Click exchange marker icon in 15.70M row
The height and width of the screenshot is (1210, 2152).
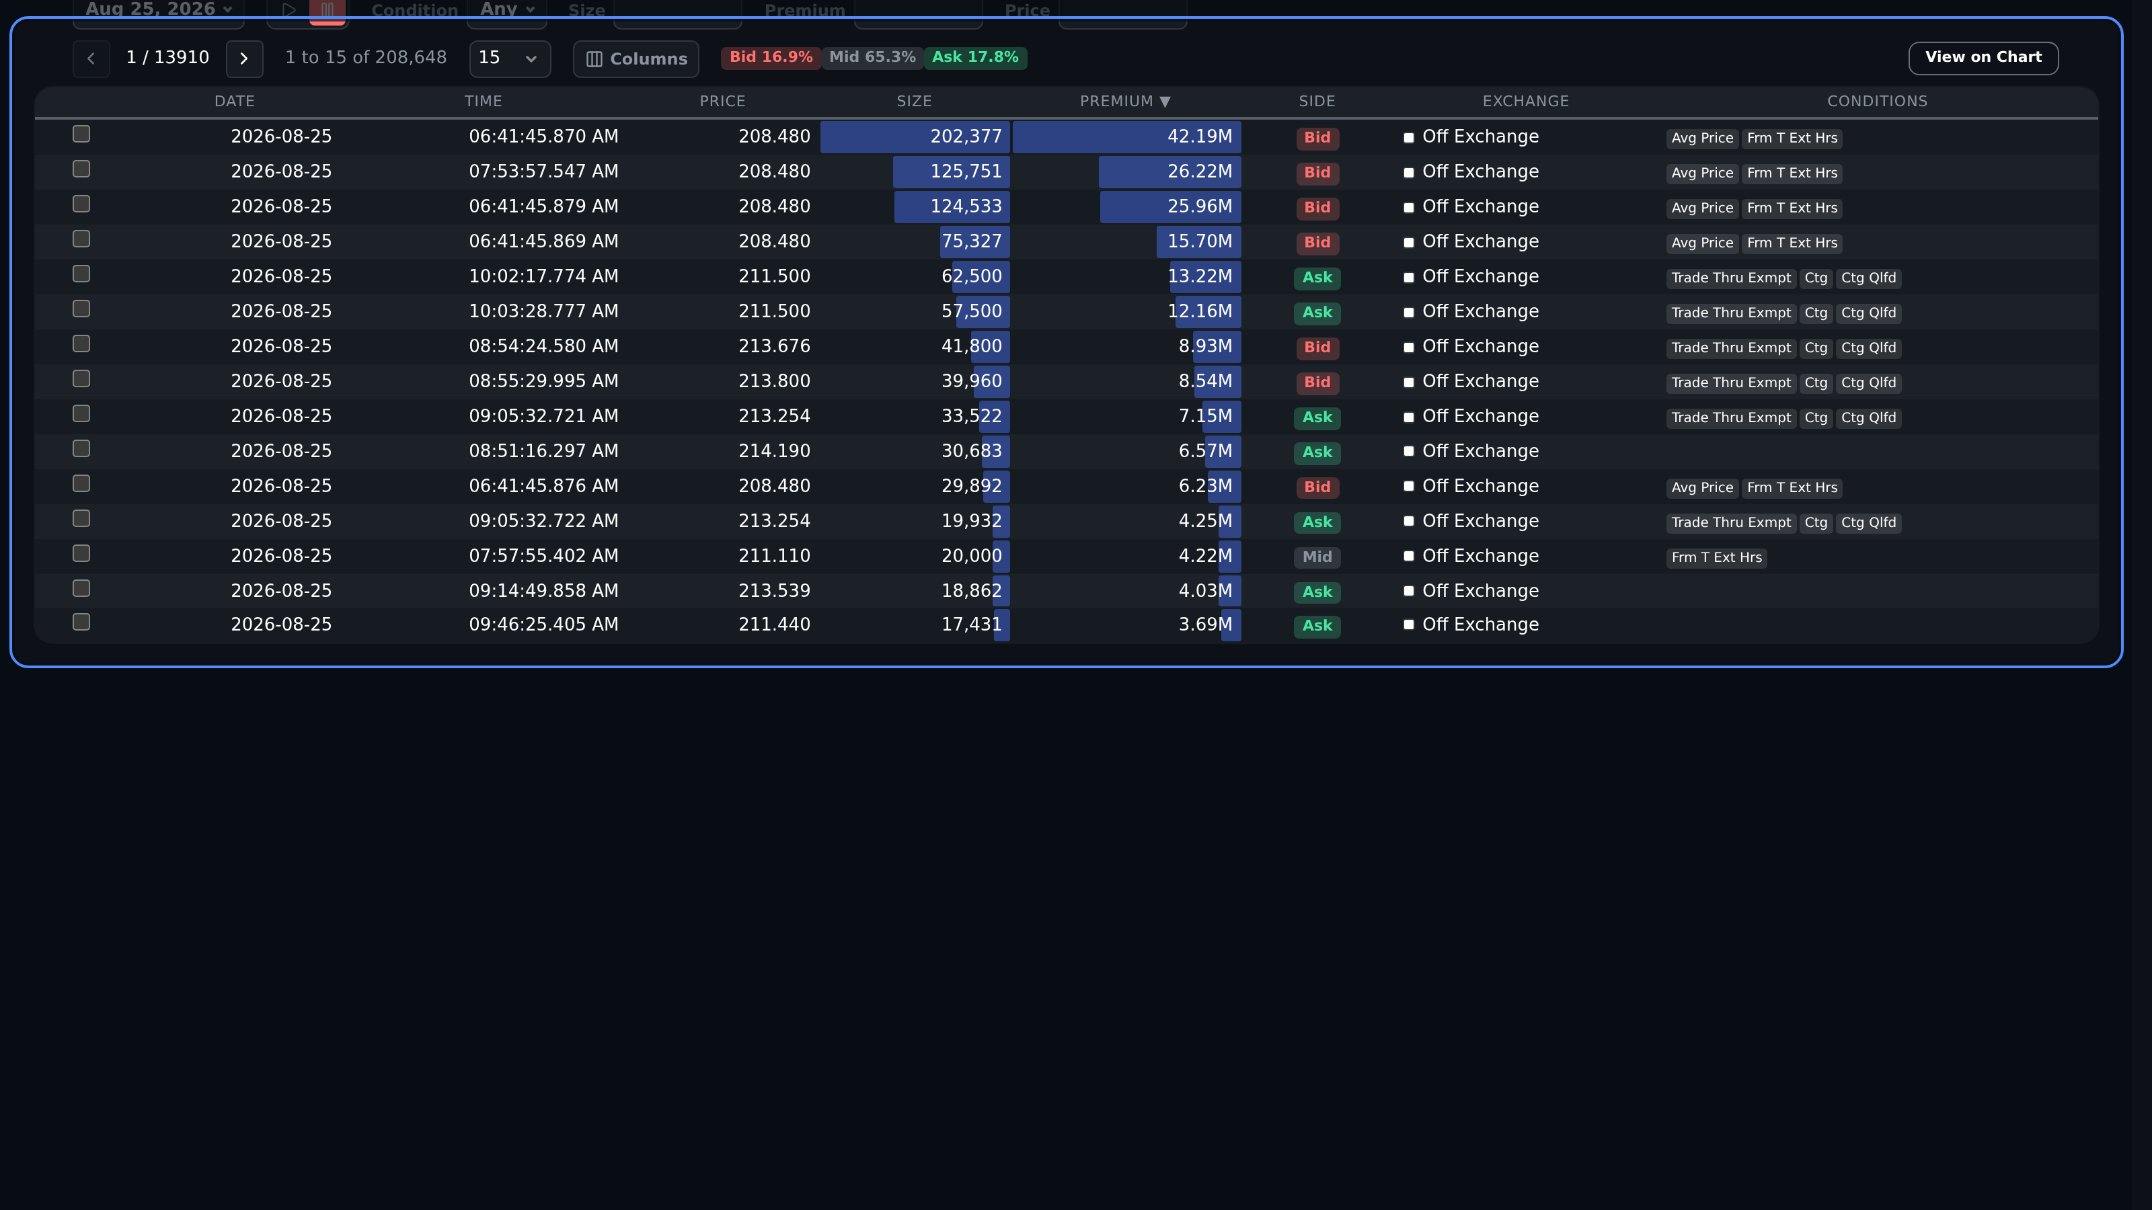coord(1408,243)
